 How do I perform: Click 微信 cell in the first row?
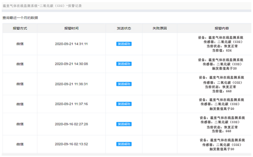click(20, 44)
